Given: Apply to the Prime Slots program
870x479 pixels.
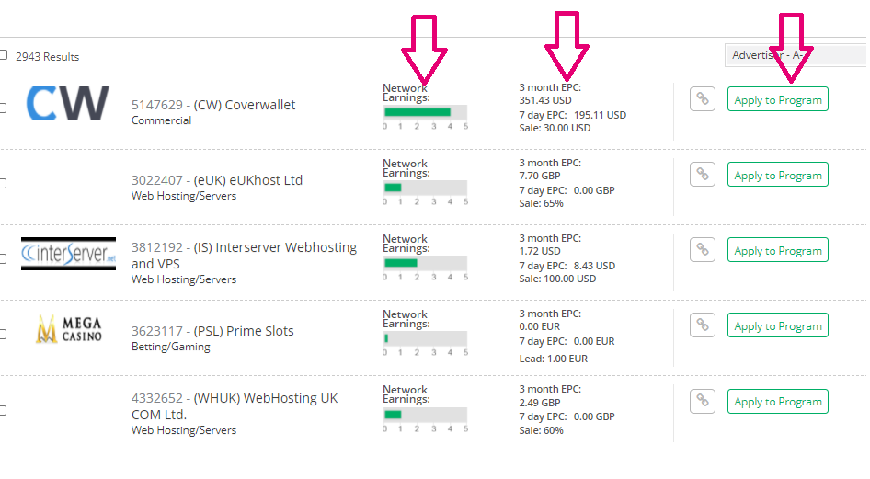Looking at the screenshot, I should 777,325.
